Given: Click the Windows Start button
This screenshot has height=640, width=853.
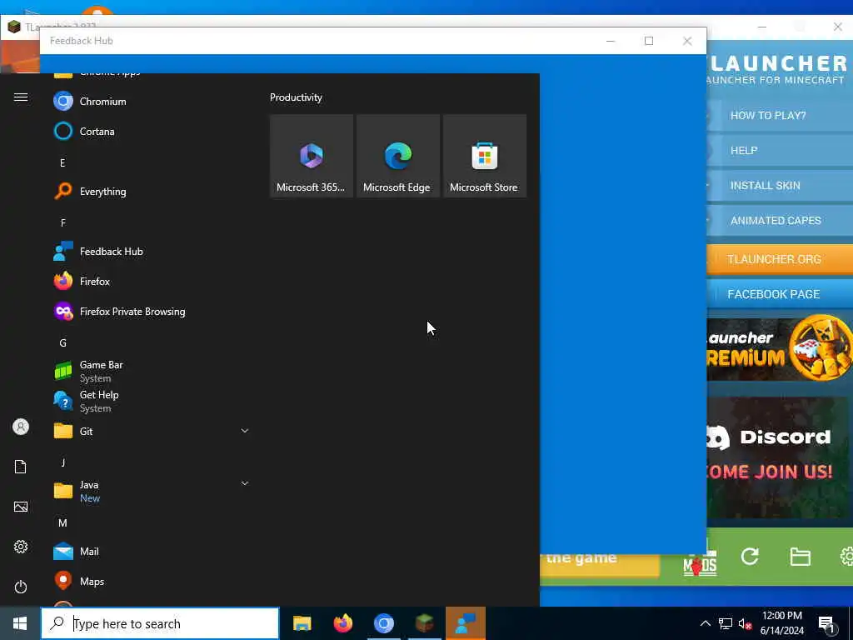Looking at the screenshot, I should click(20, 623).
